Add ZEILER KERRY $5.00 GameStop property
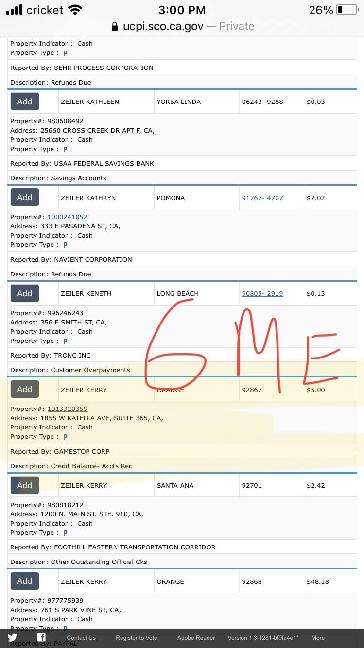 (x=25, y=389)
